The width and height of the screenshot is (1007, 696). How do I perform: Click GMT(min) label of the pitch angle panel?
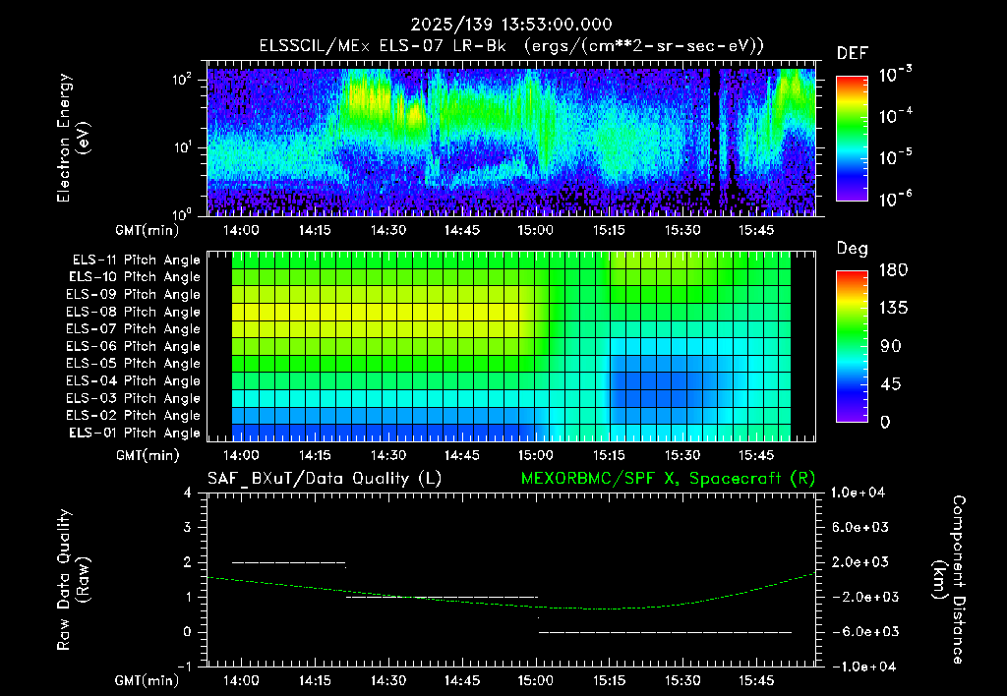coord(148,455)
